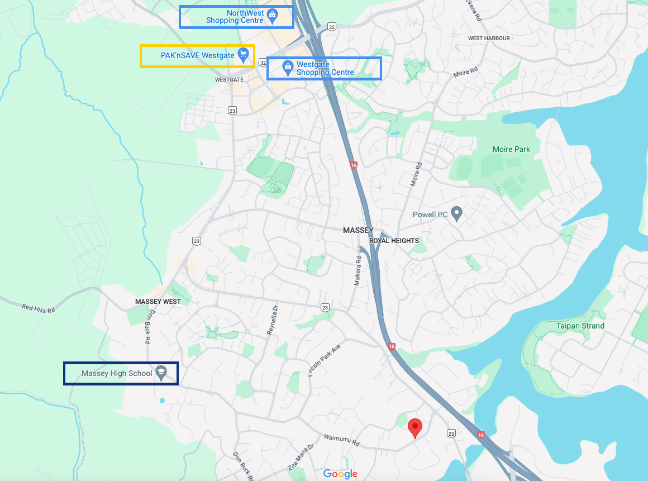Select the PAK'nSAVE Westgate shopping cart icon
This screenshot has height=481, width=648.
coord(244,55)
